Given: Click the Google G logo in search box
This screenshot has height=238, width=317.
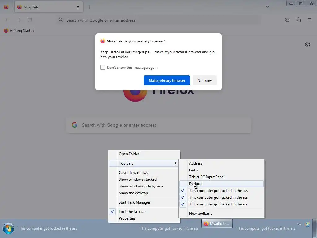Looking at the screenshot, I should (75, 125).
